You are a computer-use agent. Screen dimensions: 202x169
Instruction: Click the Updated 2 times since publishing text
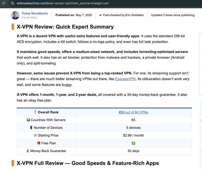pyautogui.click(x=173, y=15)
